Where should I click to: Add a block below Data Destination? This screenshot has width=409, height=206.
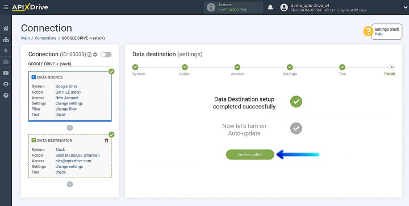pos(70,184)
